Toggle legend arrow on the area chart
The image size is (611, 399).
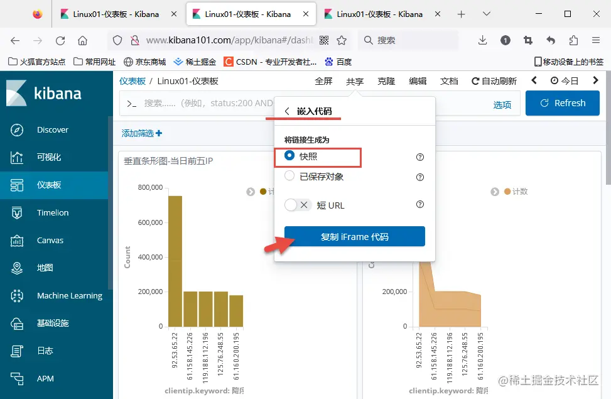[x=495, y=192]
